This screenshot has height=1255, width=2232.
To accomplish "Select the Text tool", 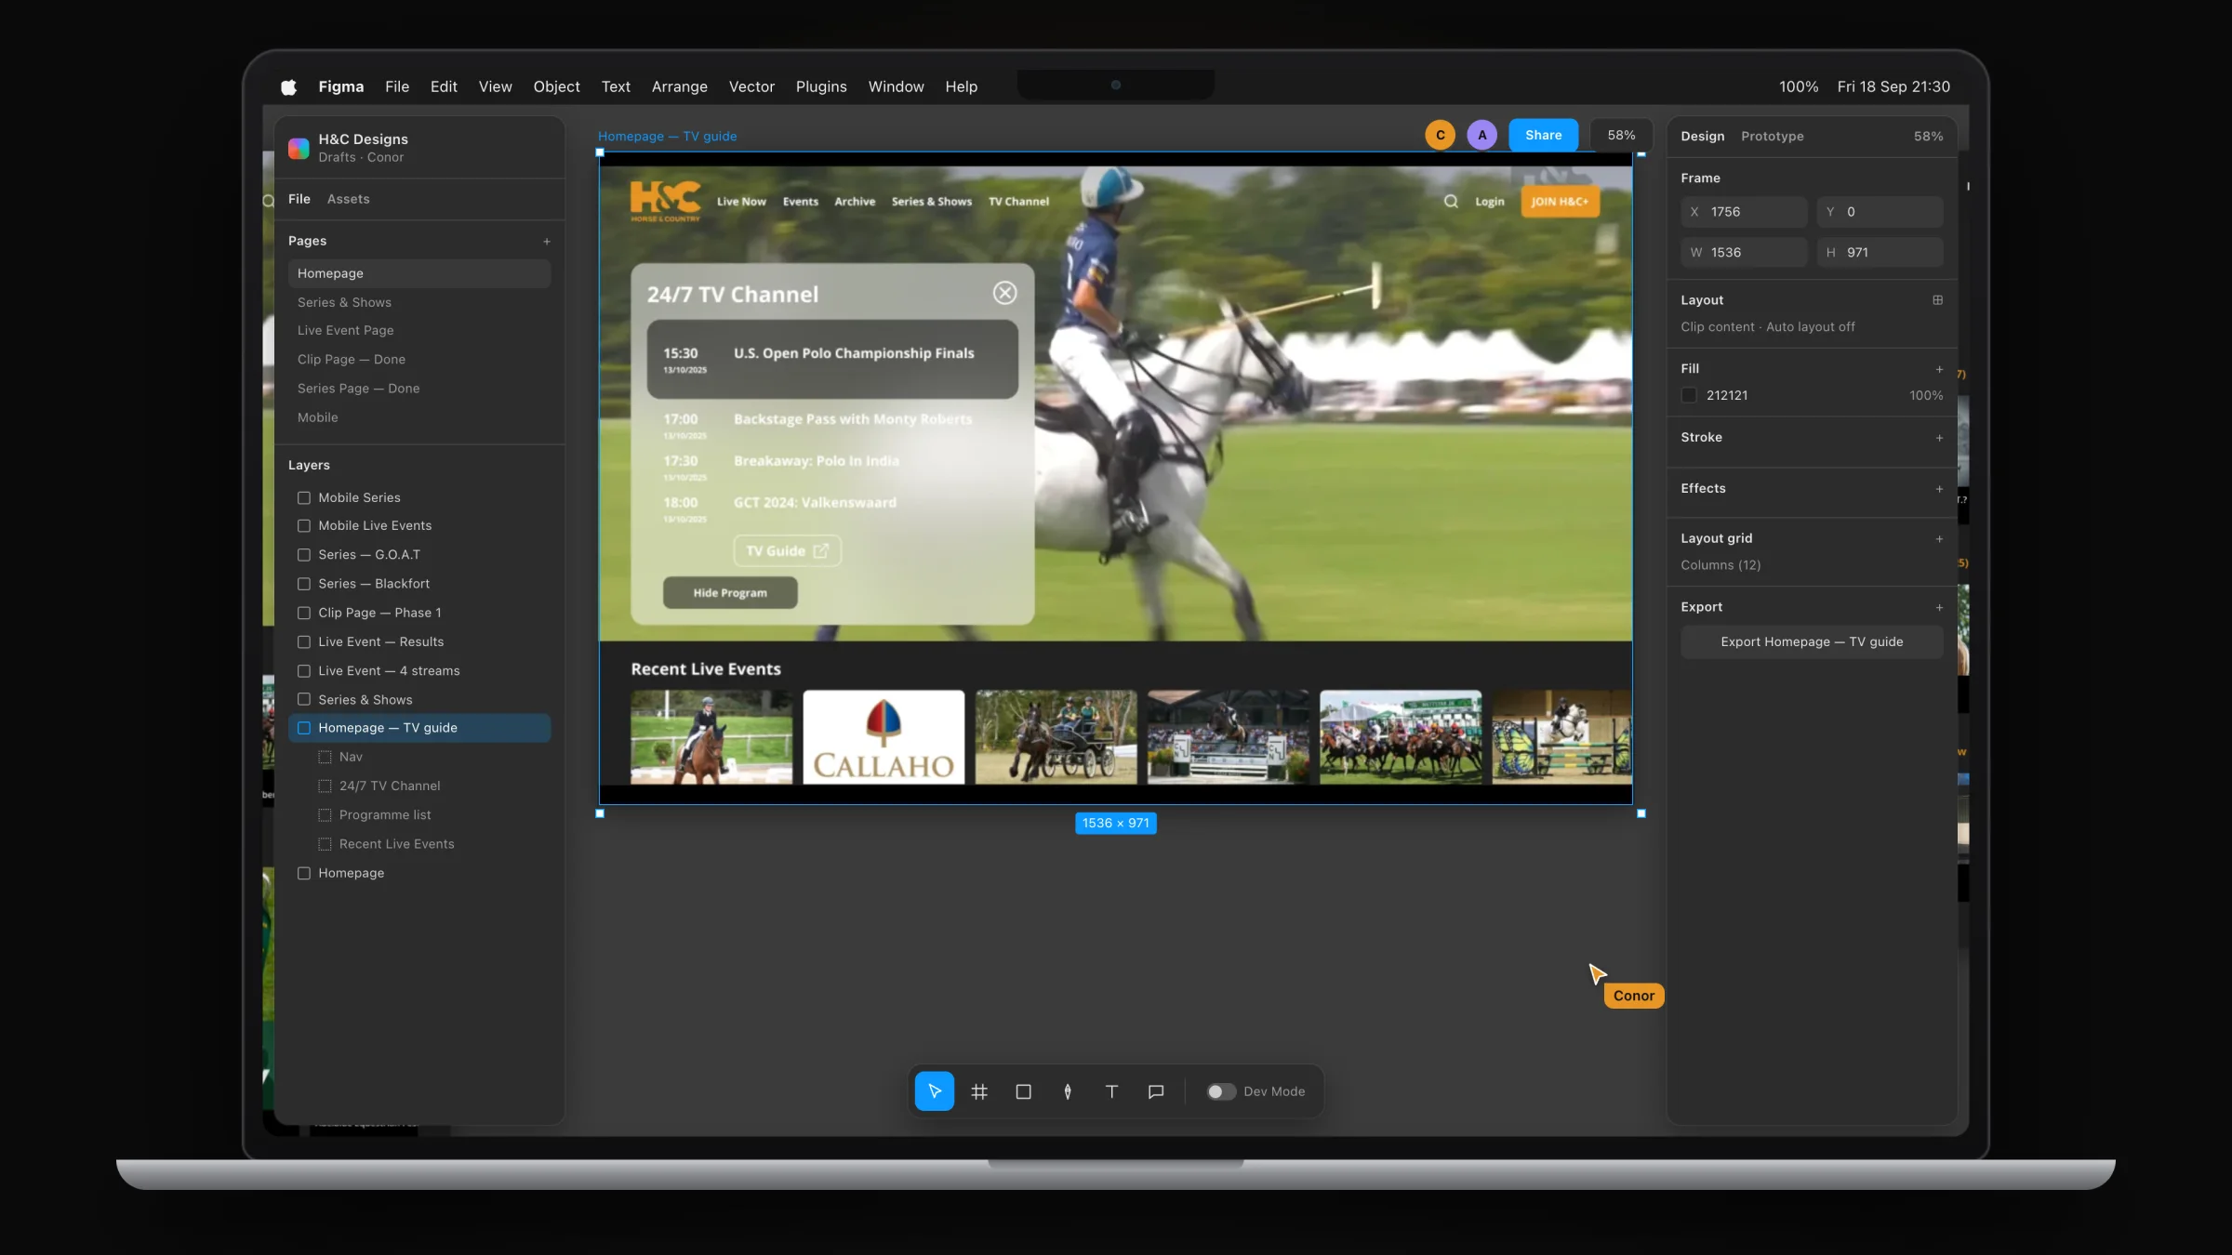I will click(1111, 1091).
